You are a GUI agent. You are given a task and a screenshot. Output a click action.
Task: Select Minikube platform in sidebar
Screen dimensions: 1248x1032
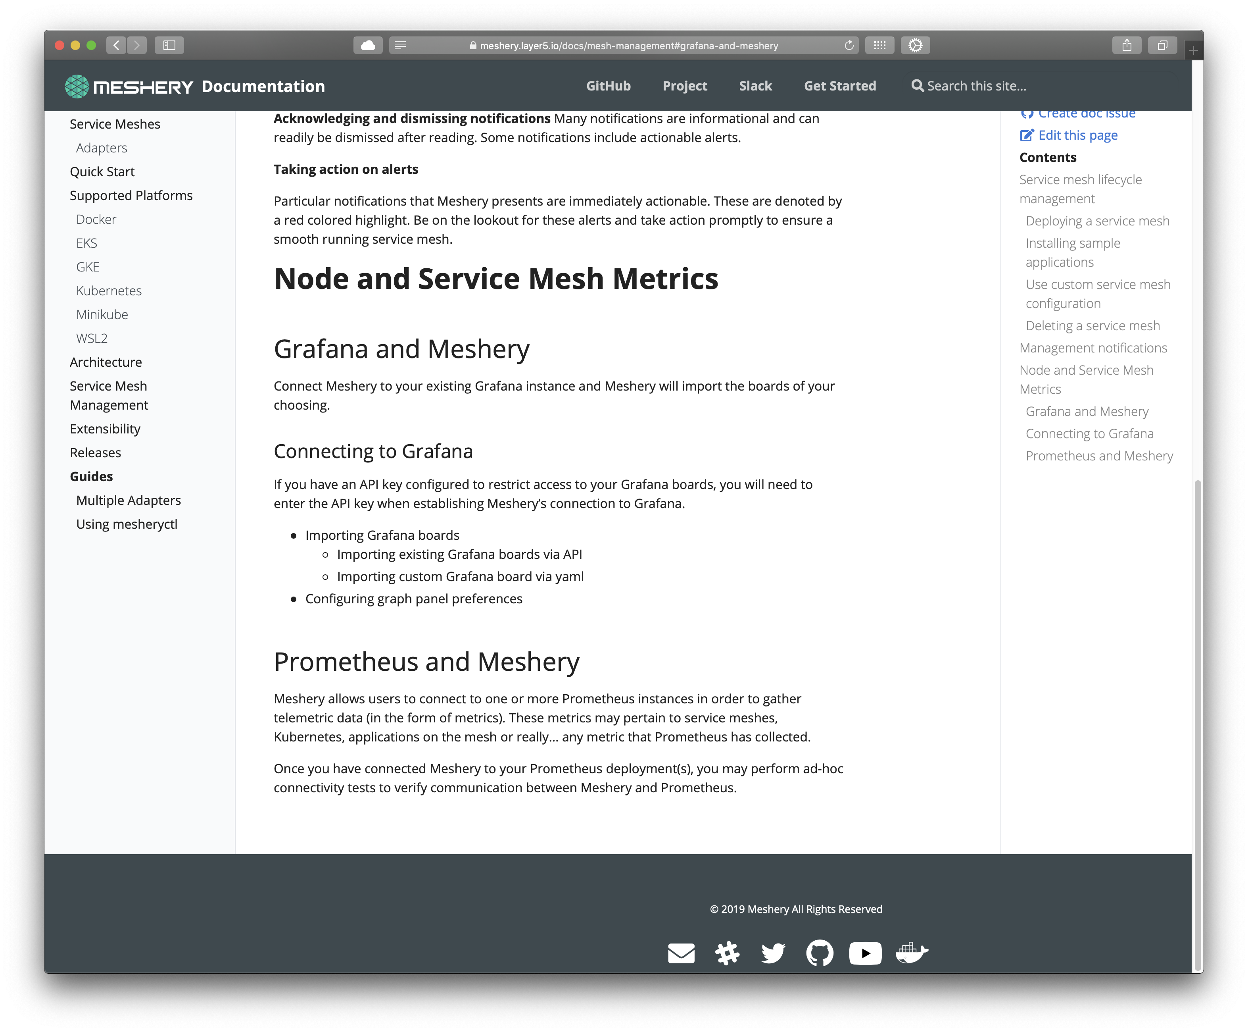(102, 314)
